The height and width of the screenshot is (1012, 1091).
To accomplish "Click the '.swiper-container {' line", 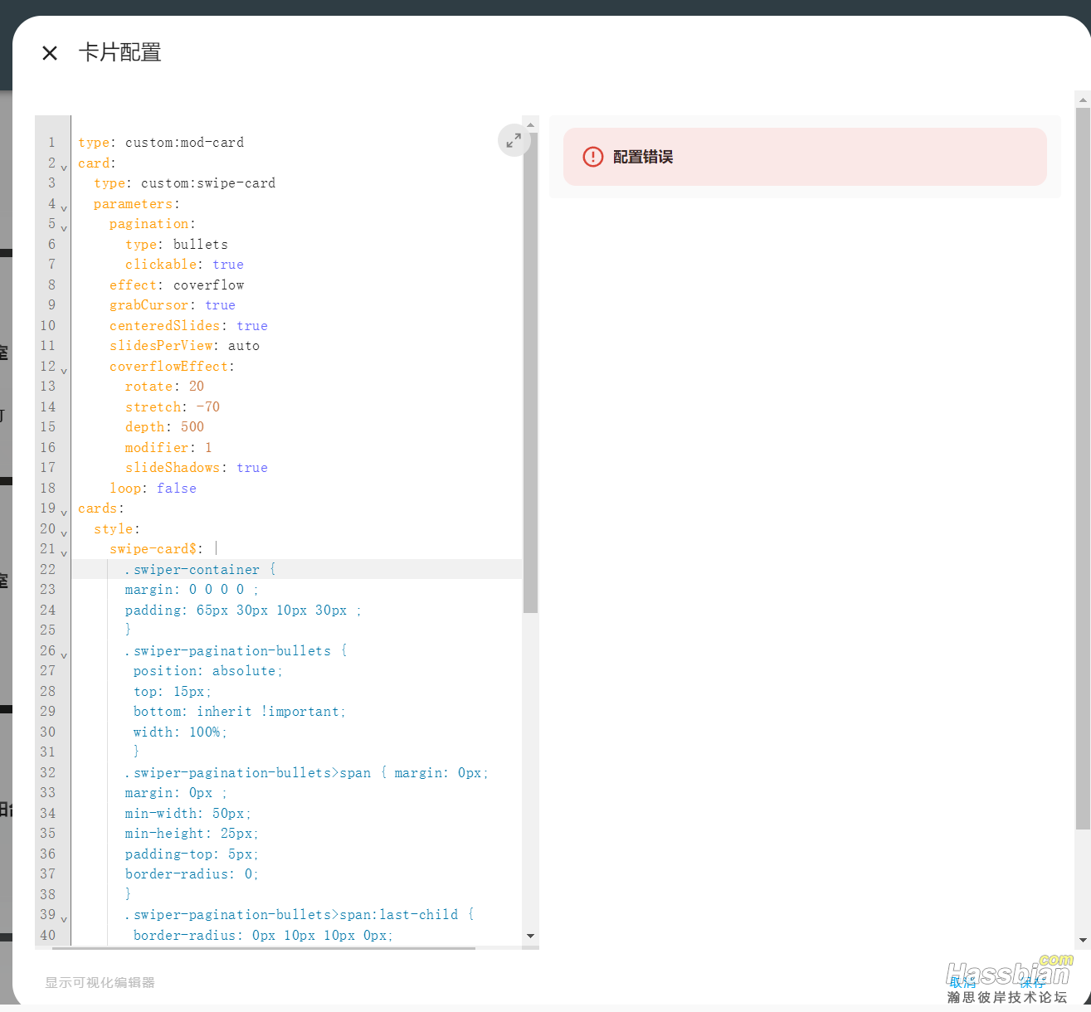I will click(200, 570).
